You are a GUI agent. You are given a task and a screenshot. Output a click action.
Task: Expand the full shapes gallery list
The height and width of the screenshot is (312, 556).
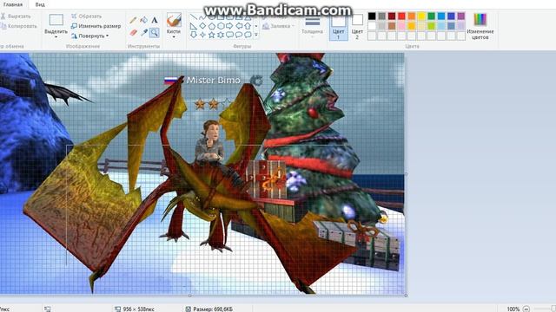pyautogui.click(x=256, y=35)
